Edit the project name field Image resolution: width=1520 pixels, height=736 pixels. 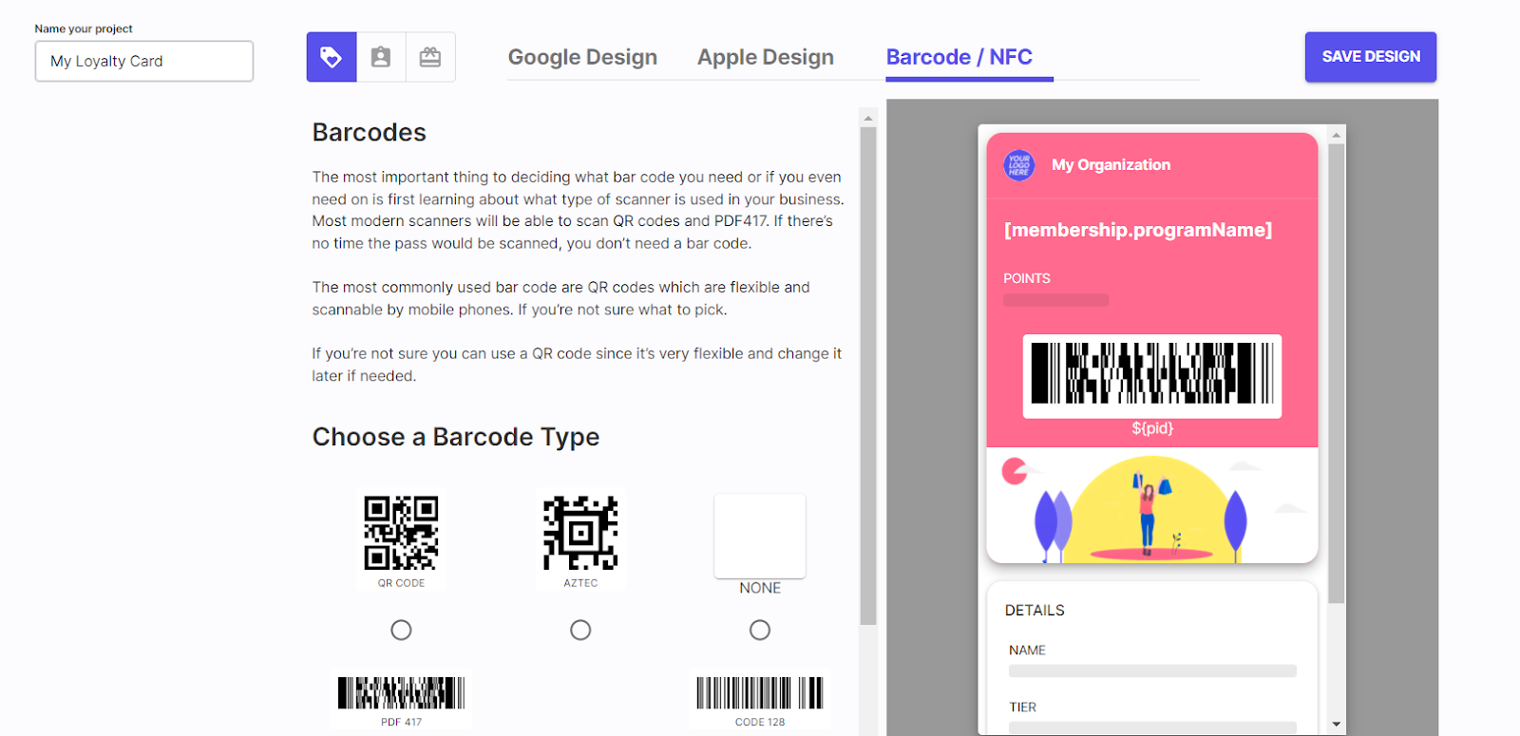[144, 61]
